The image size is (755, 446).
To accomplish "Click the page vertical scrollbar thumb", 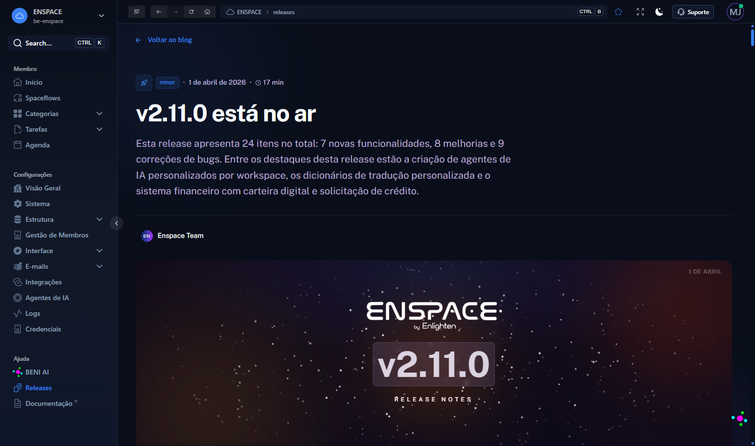I will 753,37.
